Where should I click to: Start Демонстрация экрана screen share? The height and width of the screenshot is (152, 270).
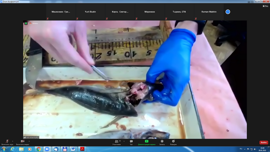point(147,142)
